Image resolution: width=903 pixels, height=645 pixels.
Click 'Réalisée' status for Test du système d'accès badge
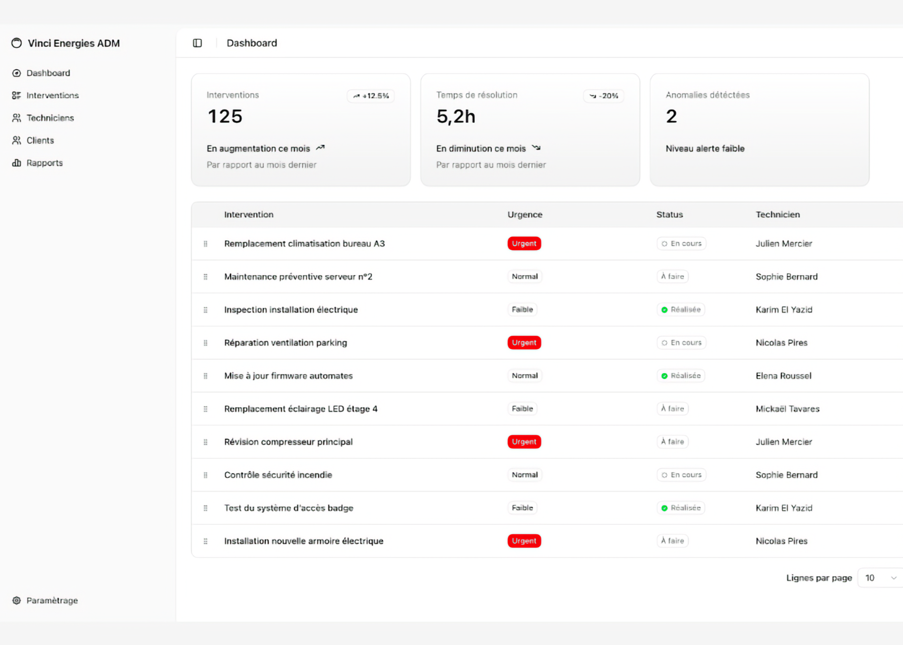click(681, 508)
